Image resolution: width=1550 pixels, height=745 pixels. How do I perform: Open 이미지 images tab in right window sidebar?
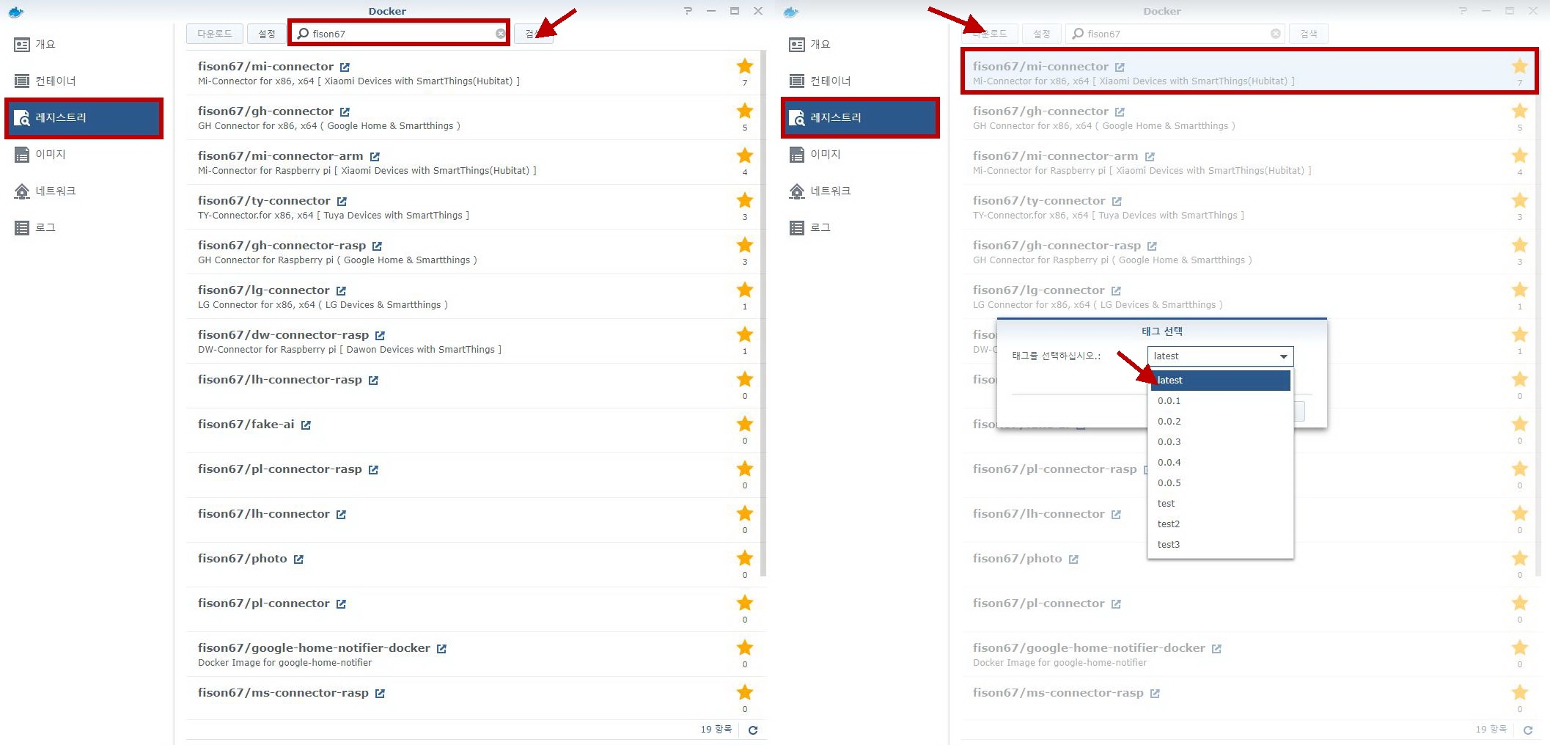[860, 155]
